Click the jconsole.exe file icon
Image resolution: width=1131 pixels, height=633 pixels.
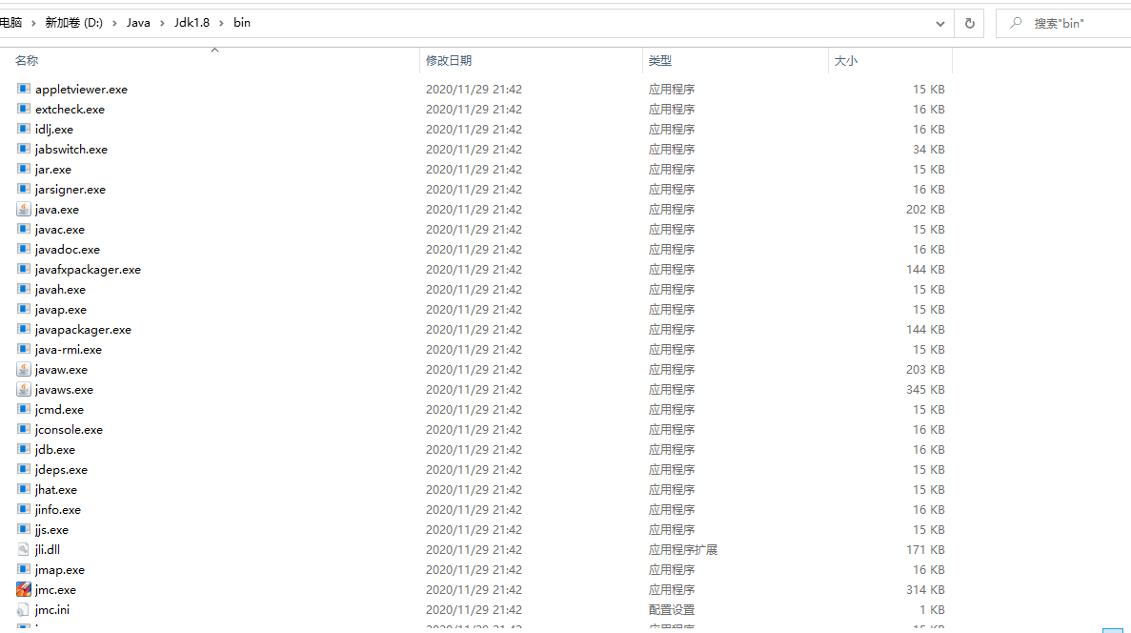click(23, 429)
